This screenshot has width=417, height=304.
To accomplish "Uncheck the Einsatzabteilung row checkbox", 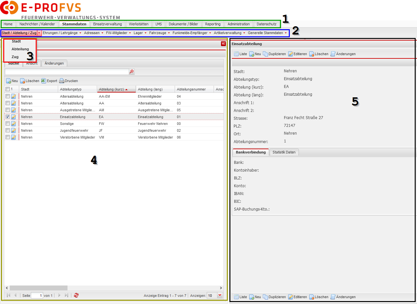I will pos(8,117).
